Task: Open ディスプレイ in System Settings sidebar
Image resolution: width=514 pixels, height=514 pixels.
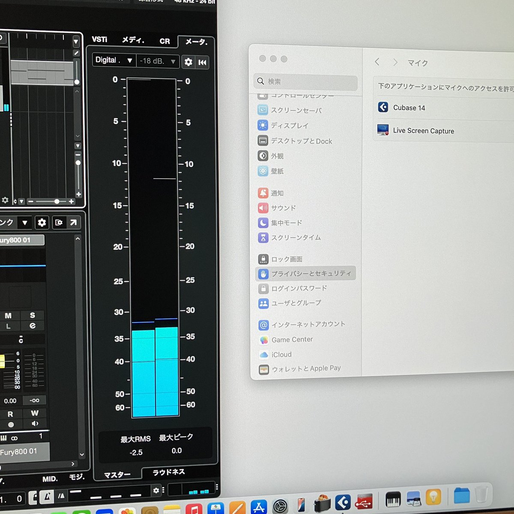Action: [x=290, y=126]
